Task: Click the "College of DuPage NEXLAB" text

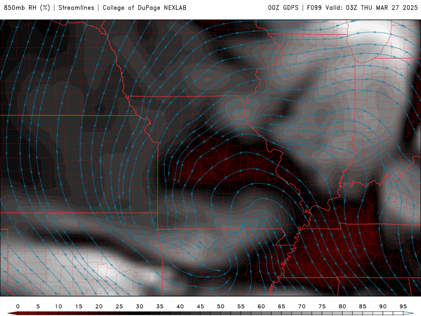Action: (144, 8)
